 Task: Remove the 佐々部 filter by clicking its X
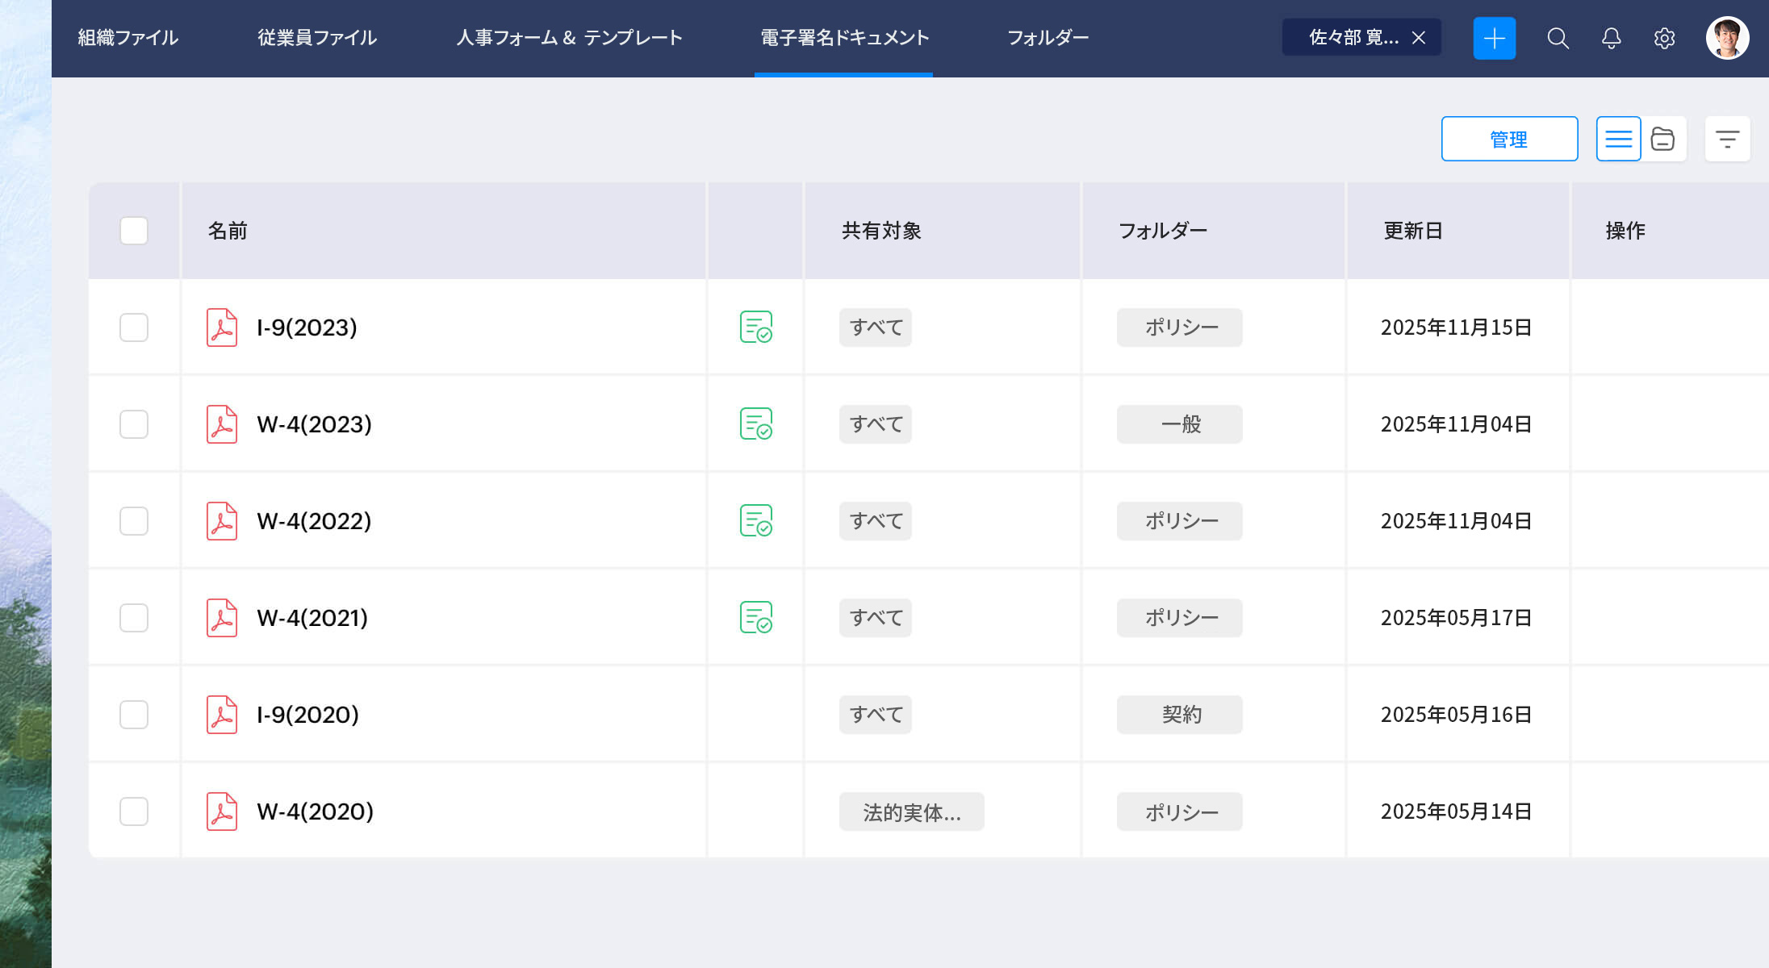[x=1419, y=37]
